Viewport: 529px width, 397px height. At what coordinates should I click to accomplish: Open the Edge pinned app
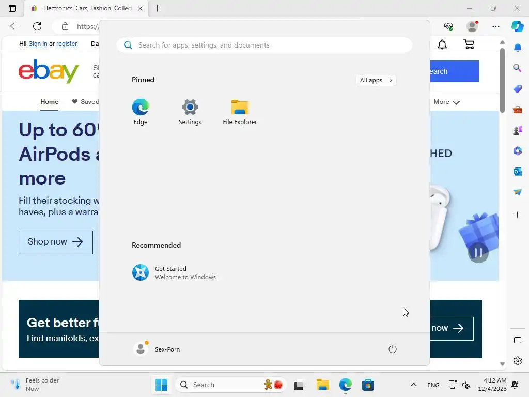(x=141, y=112)
